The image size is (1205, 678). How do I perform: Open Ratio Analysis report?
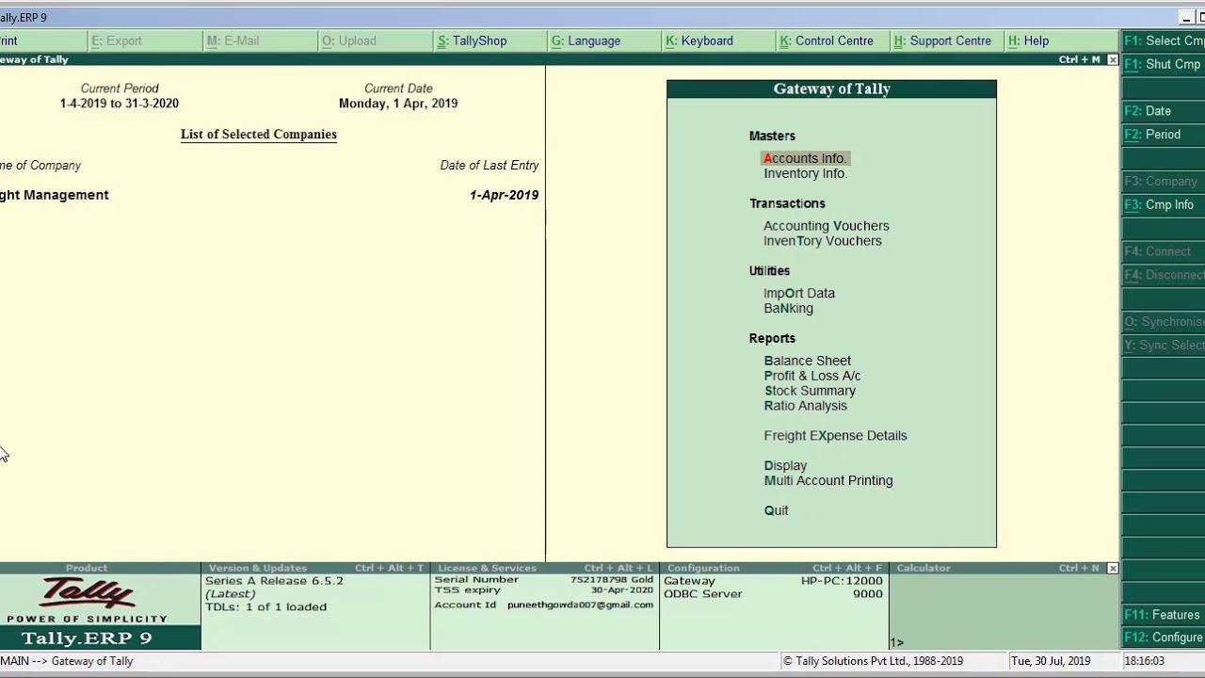tap(805, 406)
